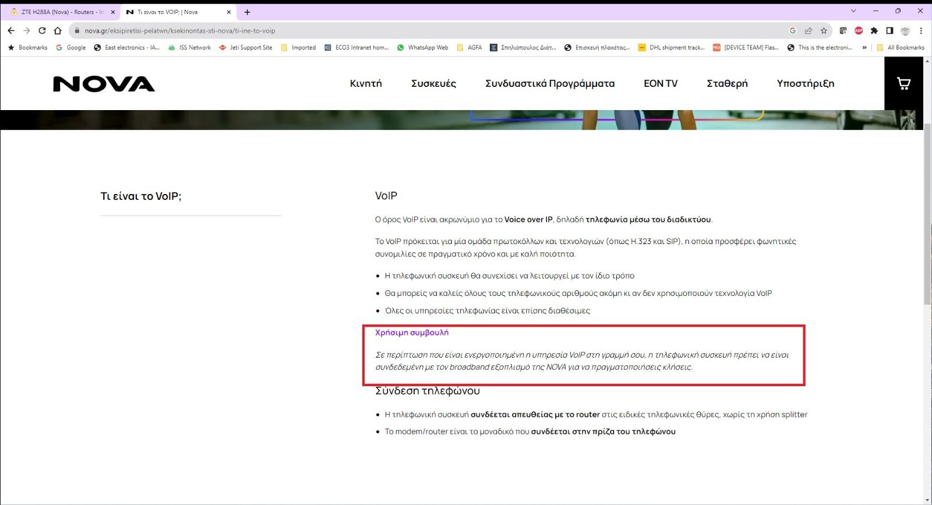Open the East electronics bookmark

[126, 48]
